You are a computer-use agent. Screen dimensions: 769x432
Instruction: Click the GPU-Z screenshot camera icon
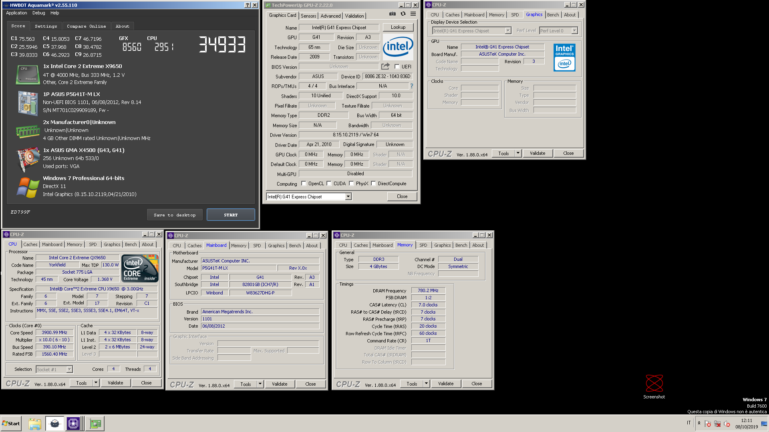pyautogui.click(x=392, y=14)
